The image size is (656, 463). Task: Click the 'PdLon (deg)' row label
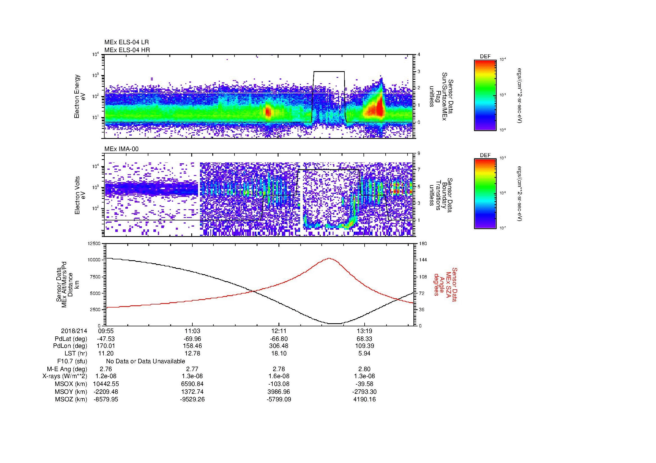click(x=70, y=346)
